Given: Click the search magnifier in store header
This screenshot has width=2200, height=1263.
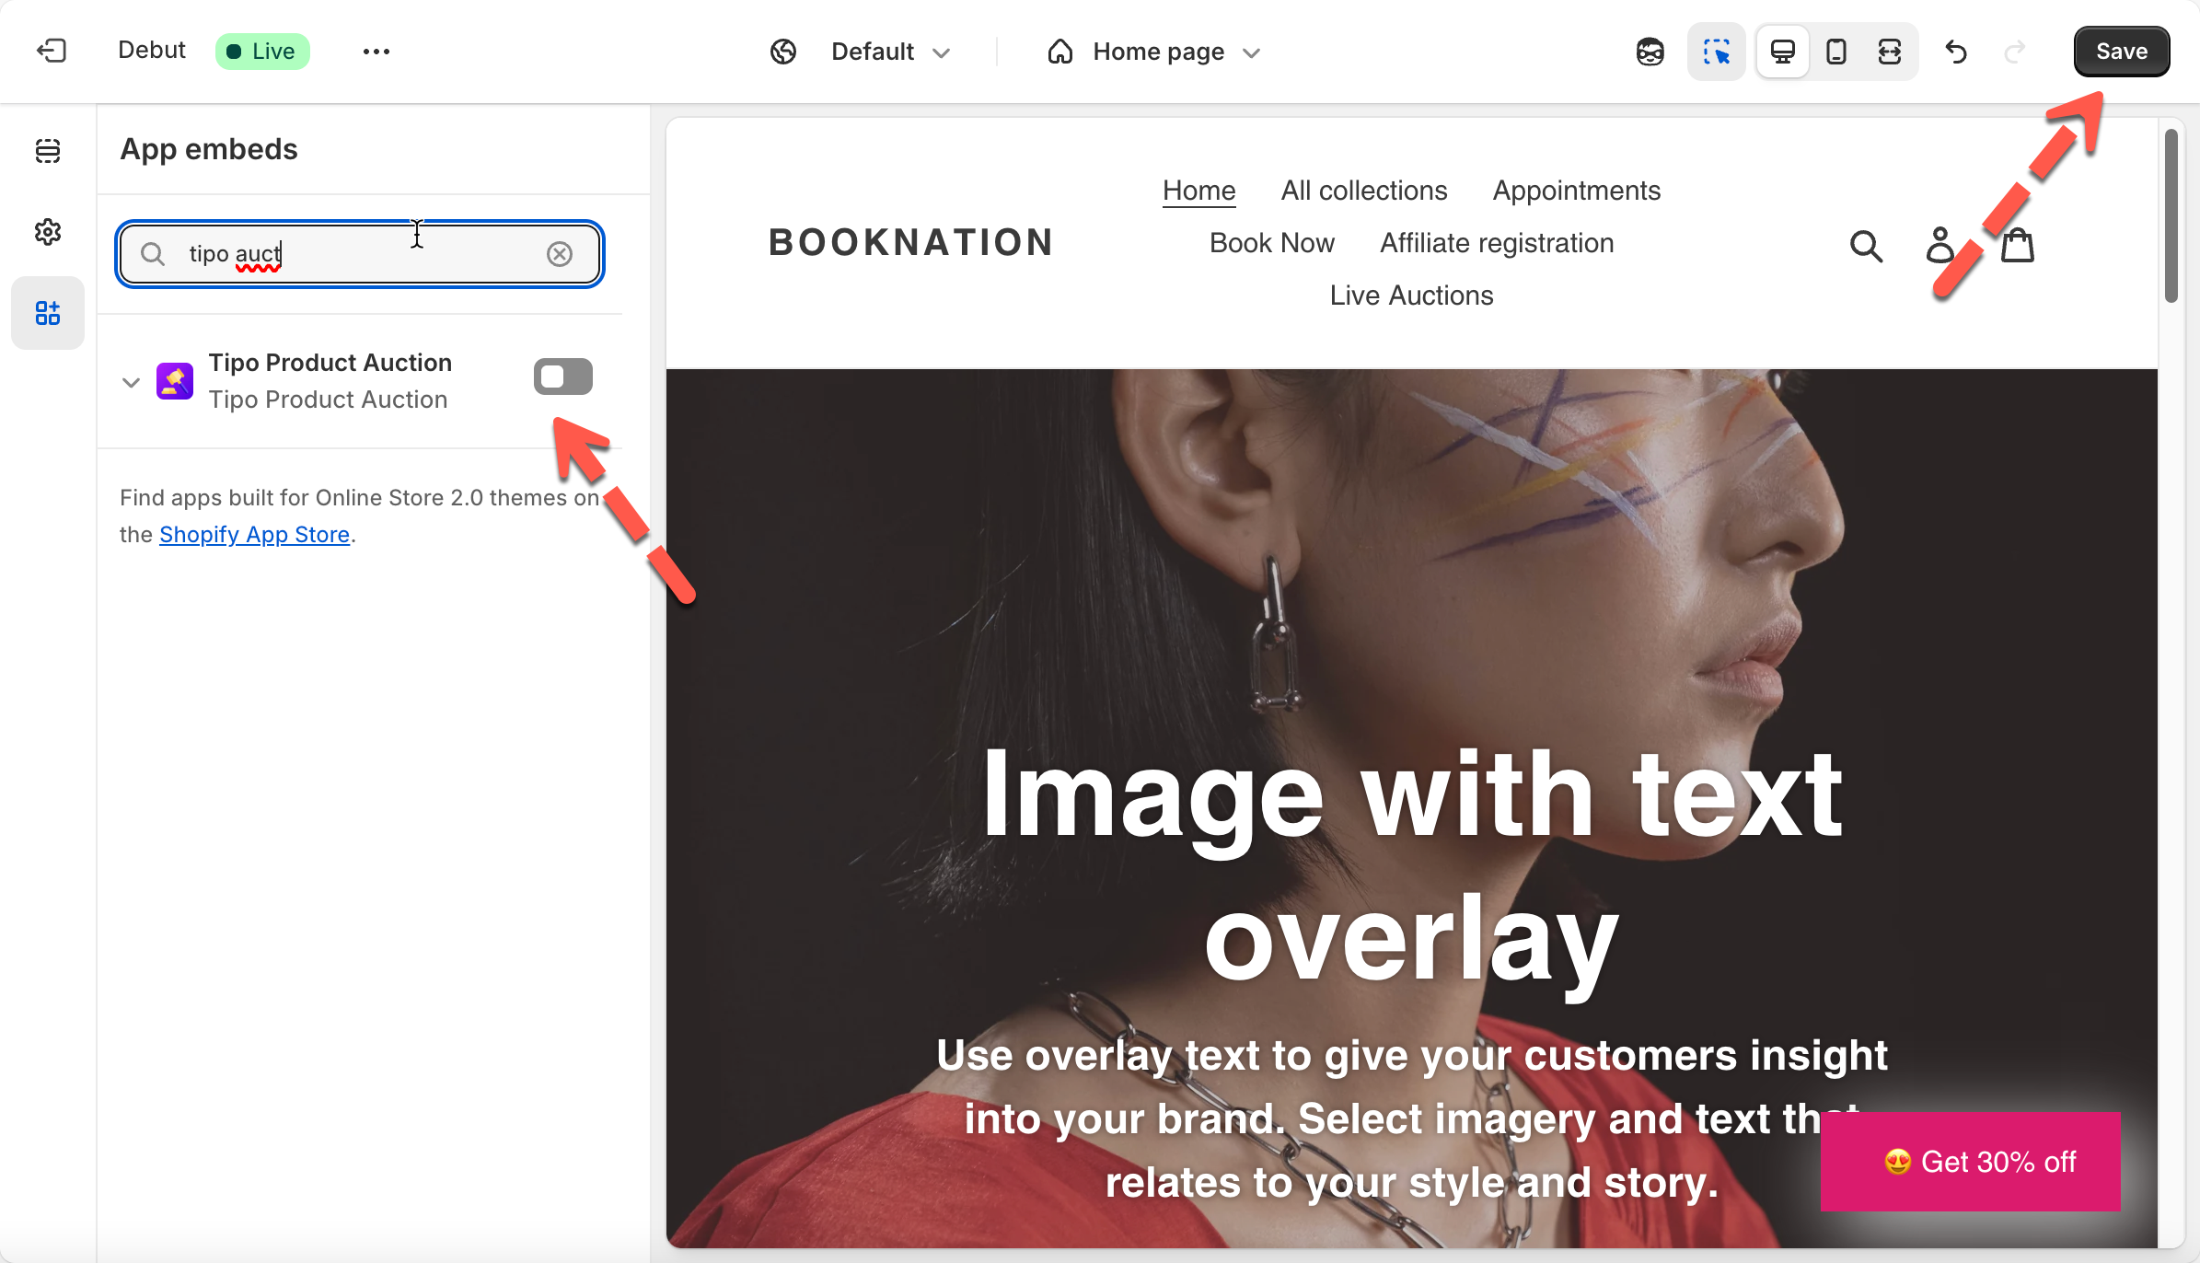Looking at the screenshot, I should (x=1866, y=246).
